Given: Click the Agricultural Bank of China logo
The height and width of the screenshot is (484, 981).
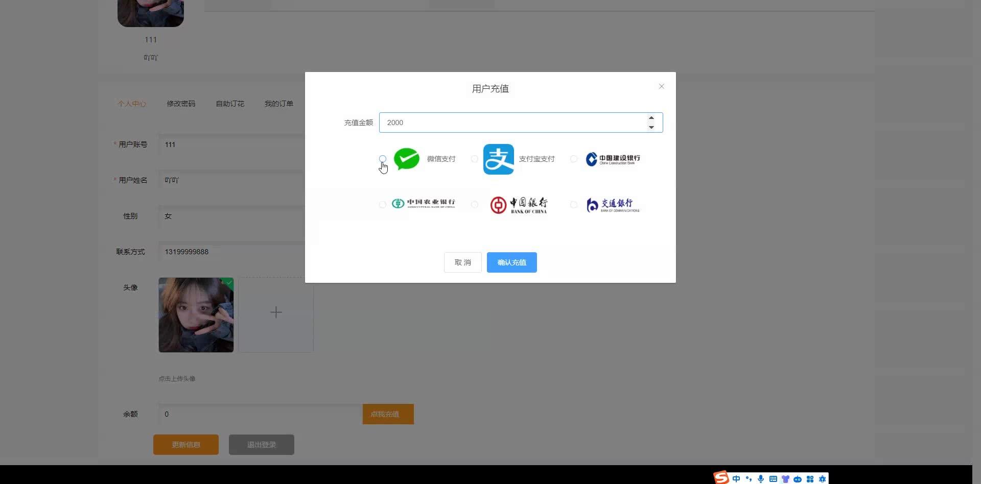Looking at the screenshot, I should pyautogui.click(x=423, y=204).
